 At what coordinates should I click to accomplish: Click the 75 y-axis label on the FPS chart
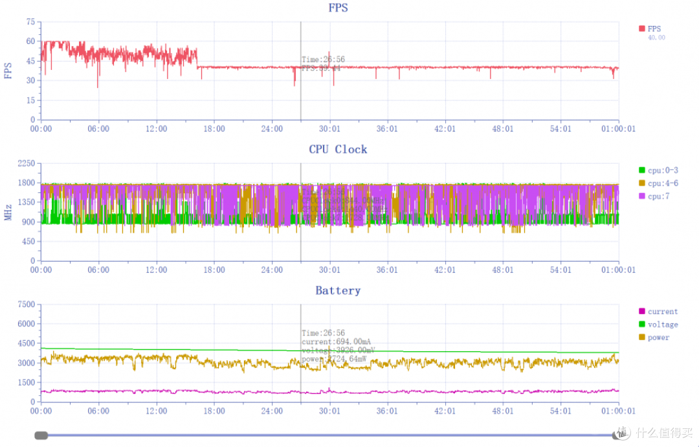[x=30, y=21]
